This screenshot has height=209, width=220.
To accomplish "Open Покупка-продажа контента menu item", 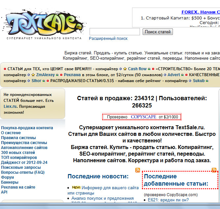I will (x=27, y=128).
